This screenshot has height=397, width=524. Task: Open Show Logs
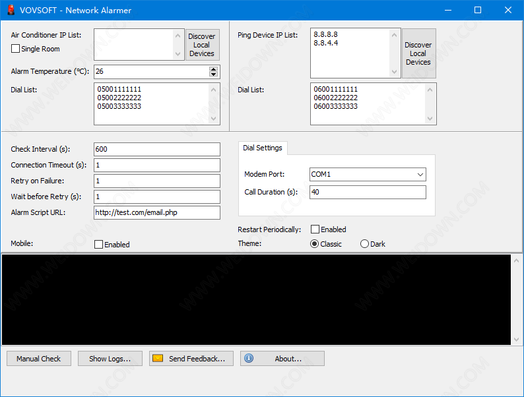click(x=110, y=359)
